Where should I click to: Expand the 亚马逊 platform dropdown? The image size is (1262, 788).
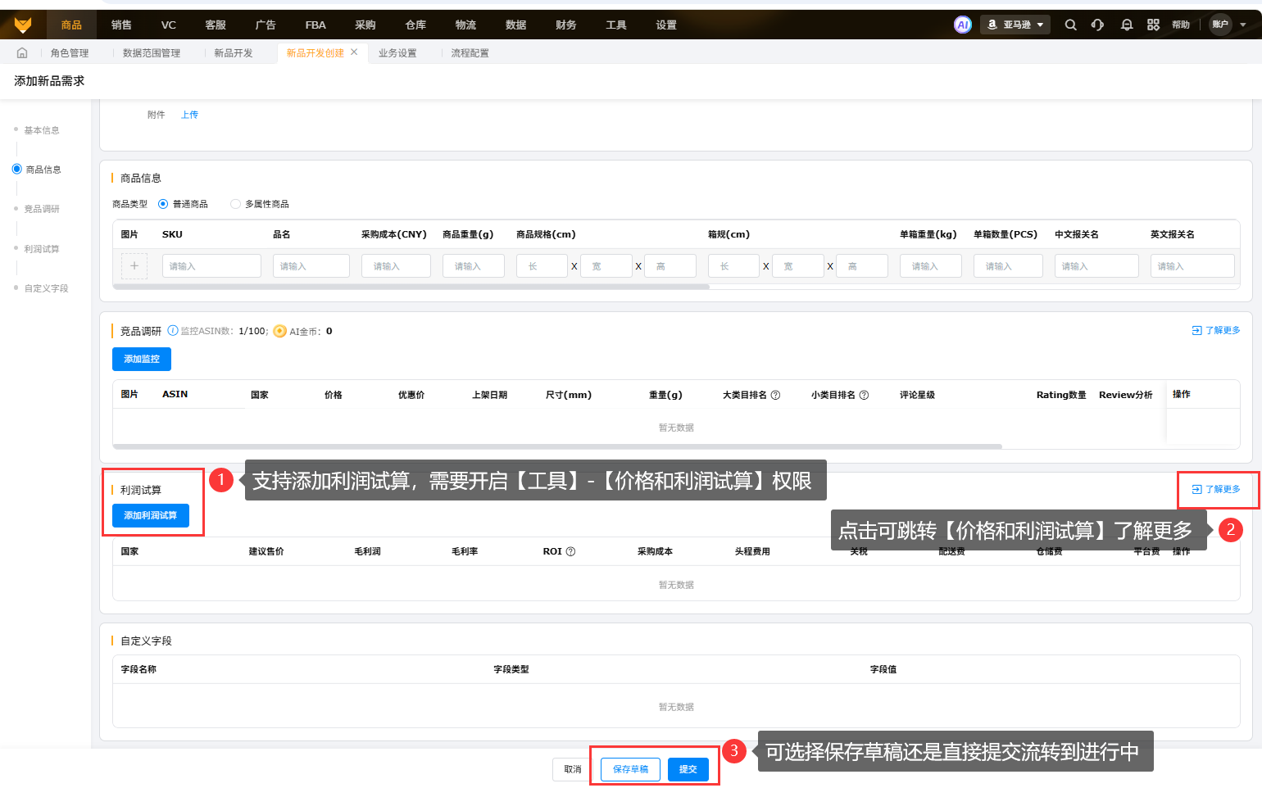click(x=1015, y=25)
